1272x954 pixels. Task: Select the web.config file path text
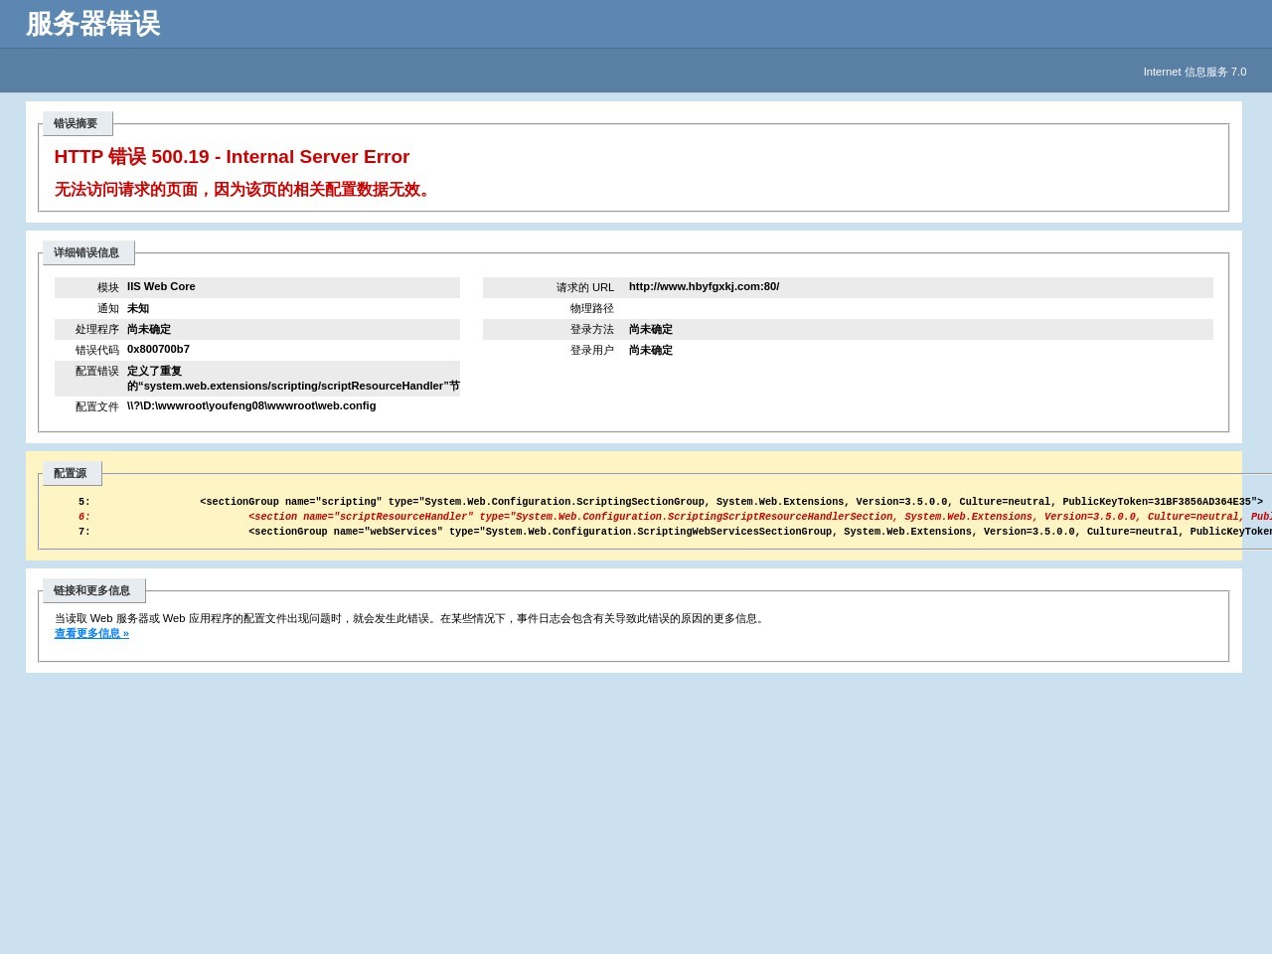251,406
